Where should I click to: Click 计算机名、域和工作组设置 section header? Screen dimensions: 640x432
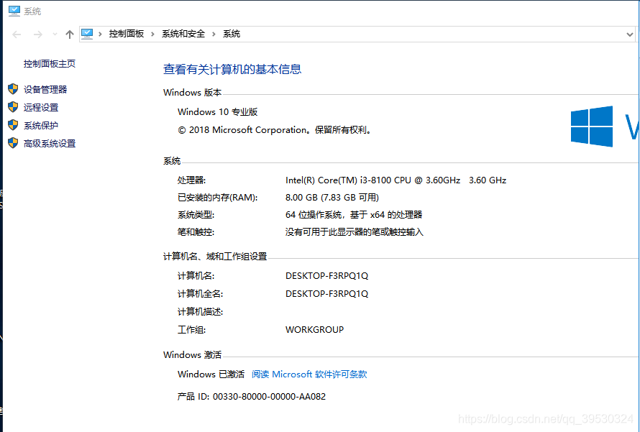pyautogui.click(x=215, y=256)
